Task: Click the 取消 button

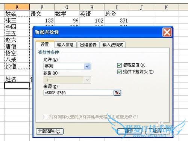Action: coord(158,131)
